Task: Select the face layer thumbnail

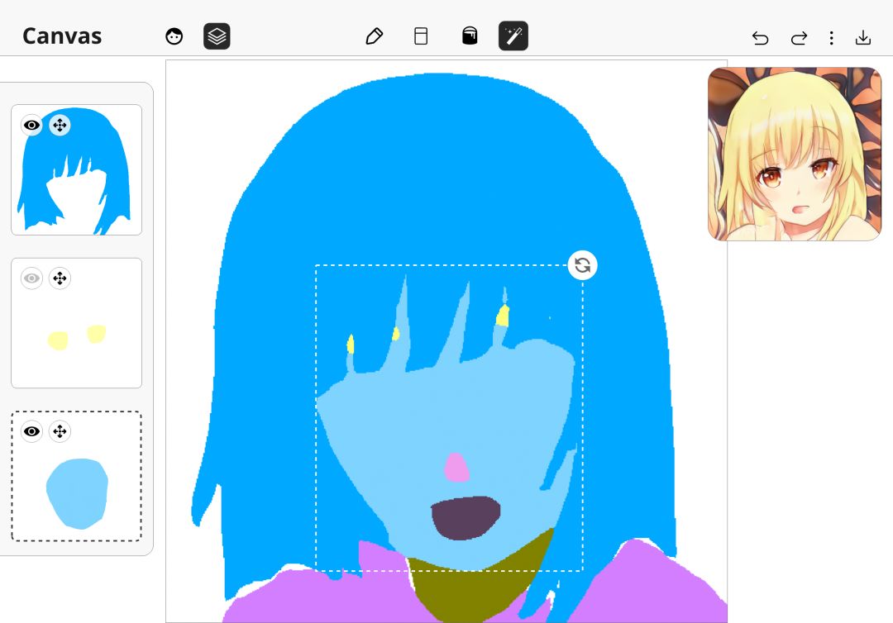Action: coord(77,493)
